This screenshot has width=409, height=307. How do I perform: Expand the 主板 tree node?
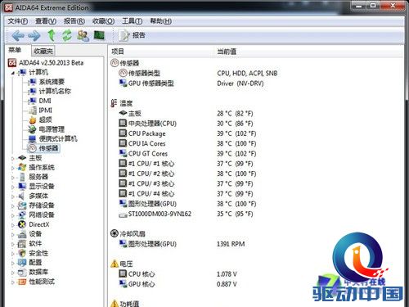pyautogui.click(x=13, y=158)
